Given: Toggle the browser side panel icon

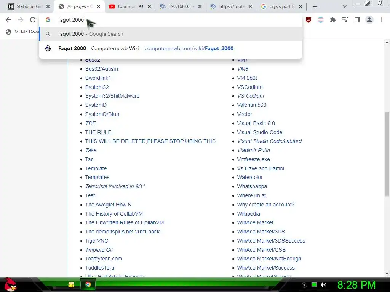Looking at the screenshot, I should tap(357, 20).
